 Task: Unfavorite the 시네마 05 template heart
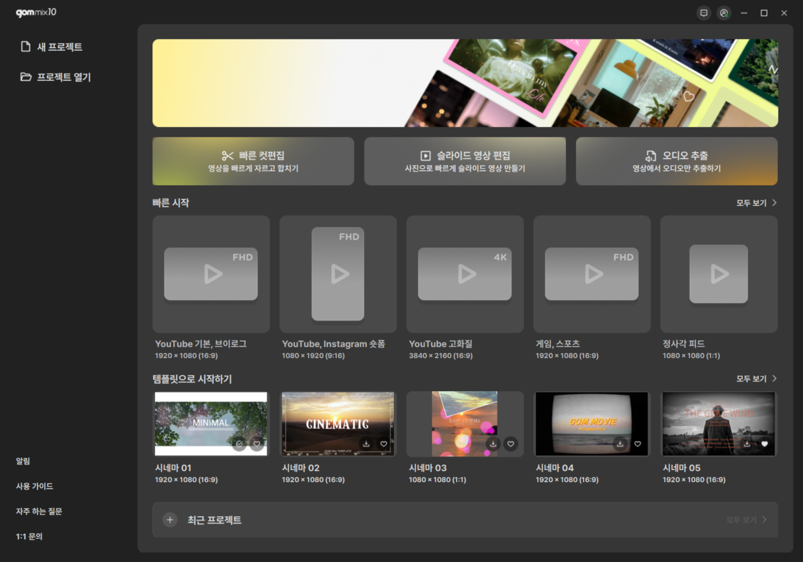pyautogui.click(x=764, y=444)
